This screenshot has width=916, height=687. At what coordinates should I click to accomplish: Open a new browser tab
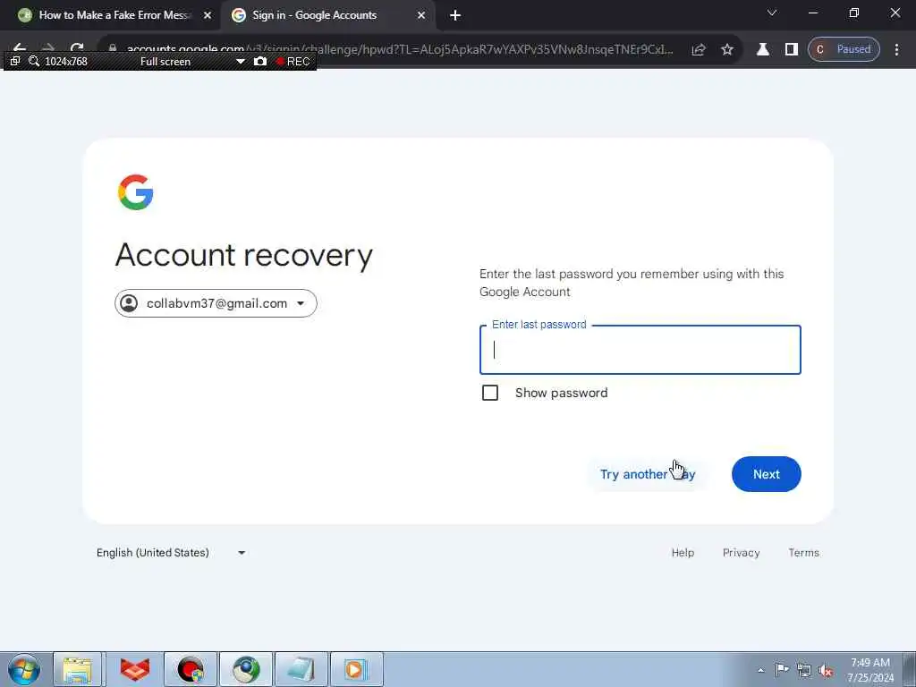(455, 16)
